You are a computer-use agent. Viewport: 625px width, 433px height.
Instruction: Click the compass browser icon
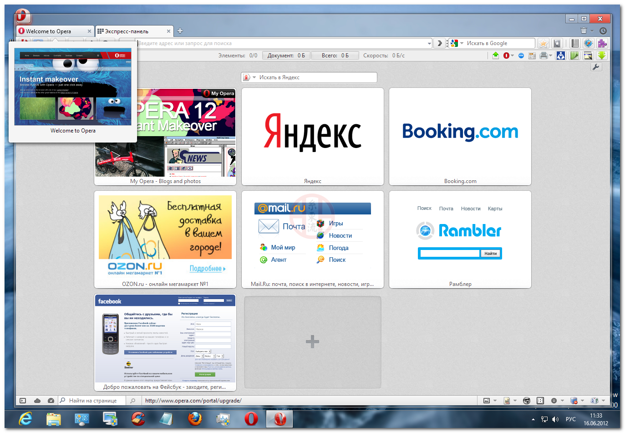point(589,43)
